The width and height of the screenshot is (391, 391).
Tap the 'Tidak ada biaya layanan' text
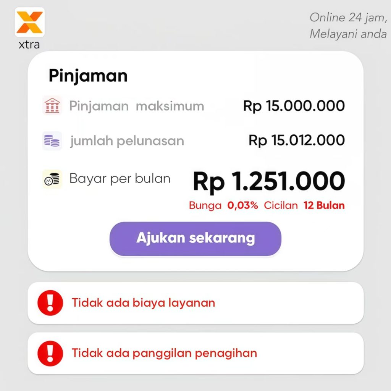click(143, 303)
